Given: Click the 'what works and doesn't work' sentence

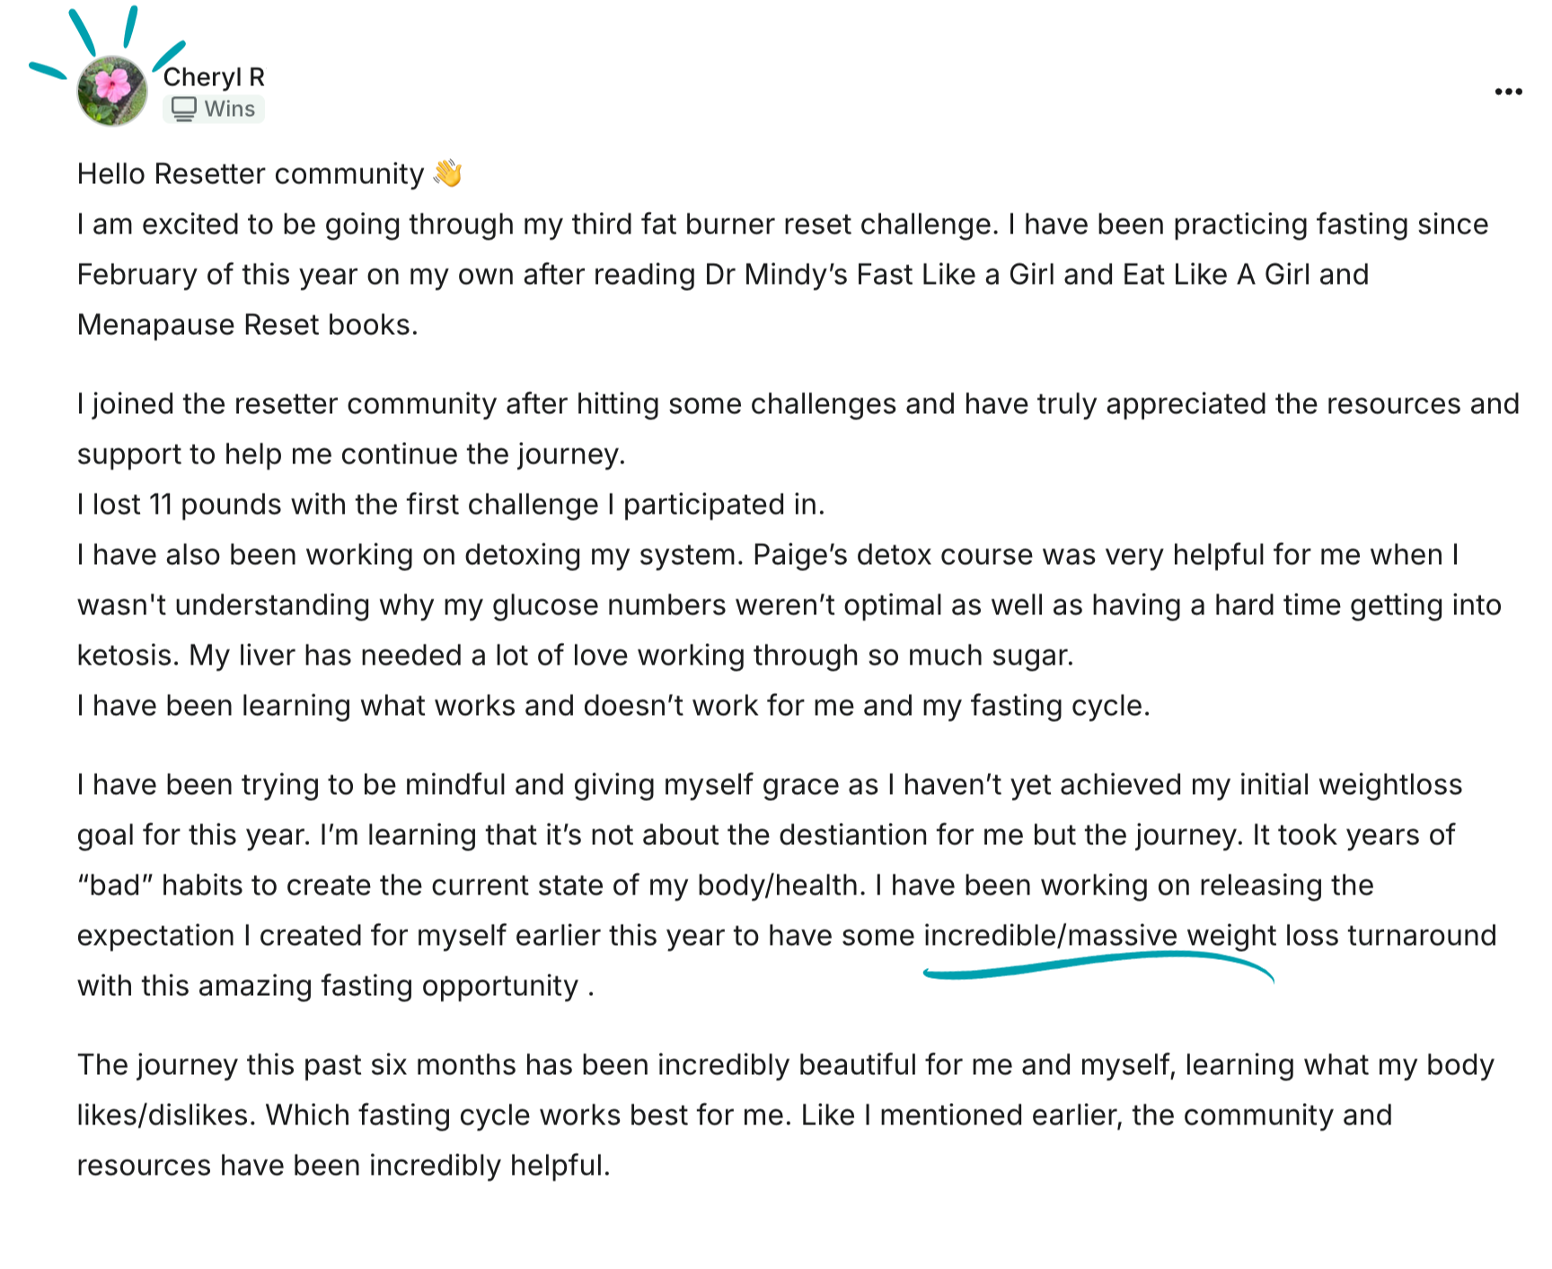Looking at the screenshot, I should point(613,706).
